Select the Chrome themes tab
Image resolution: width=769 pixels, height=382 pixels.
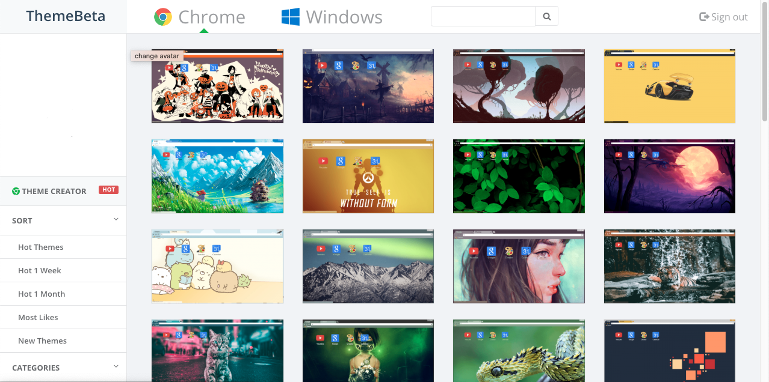pos(211,17)
